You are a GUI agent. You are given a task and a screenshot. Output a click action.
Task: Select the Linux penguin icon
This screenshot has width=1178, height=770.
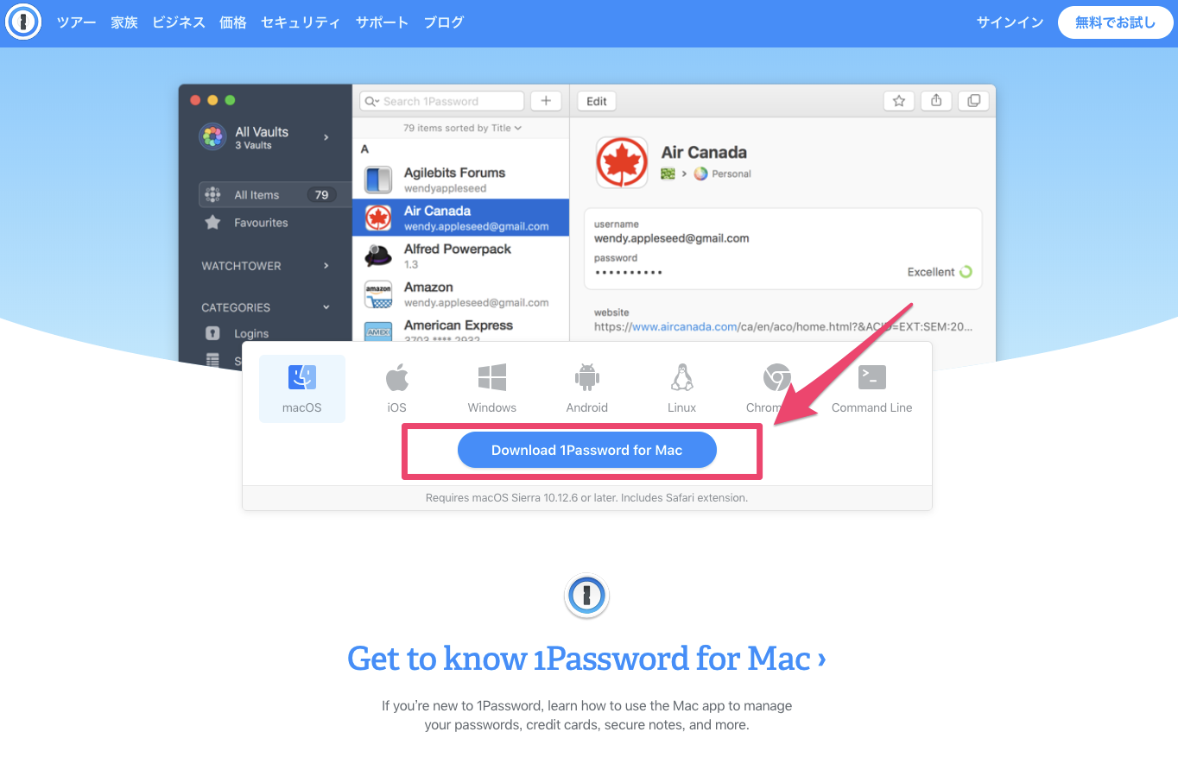[x=681, y=378]
